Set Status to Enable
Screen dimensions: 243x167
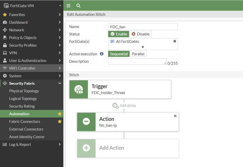[x=119, y=34]
